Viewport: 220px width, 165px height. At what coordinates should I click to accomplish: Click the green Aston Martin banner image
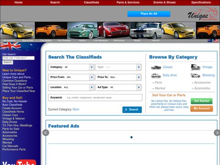tap(82, 30)
